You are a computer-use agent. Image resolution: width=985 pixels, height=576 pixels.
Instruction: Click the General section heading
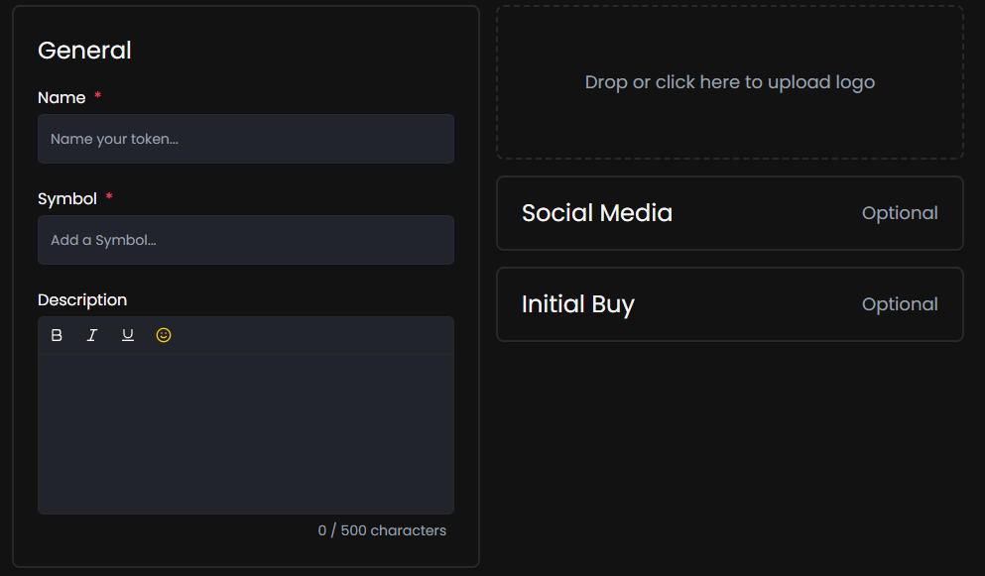[84, 51]
